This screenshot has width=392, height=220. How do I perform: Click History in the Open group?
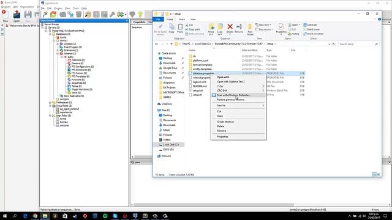[x=293, y=34]
